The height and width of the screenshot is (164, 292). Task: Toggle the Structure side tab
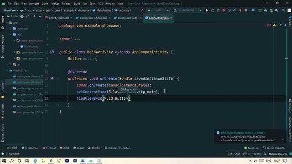(3, 91)
